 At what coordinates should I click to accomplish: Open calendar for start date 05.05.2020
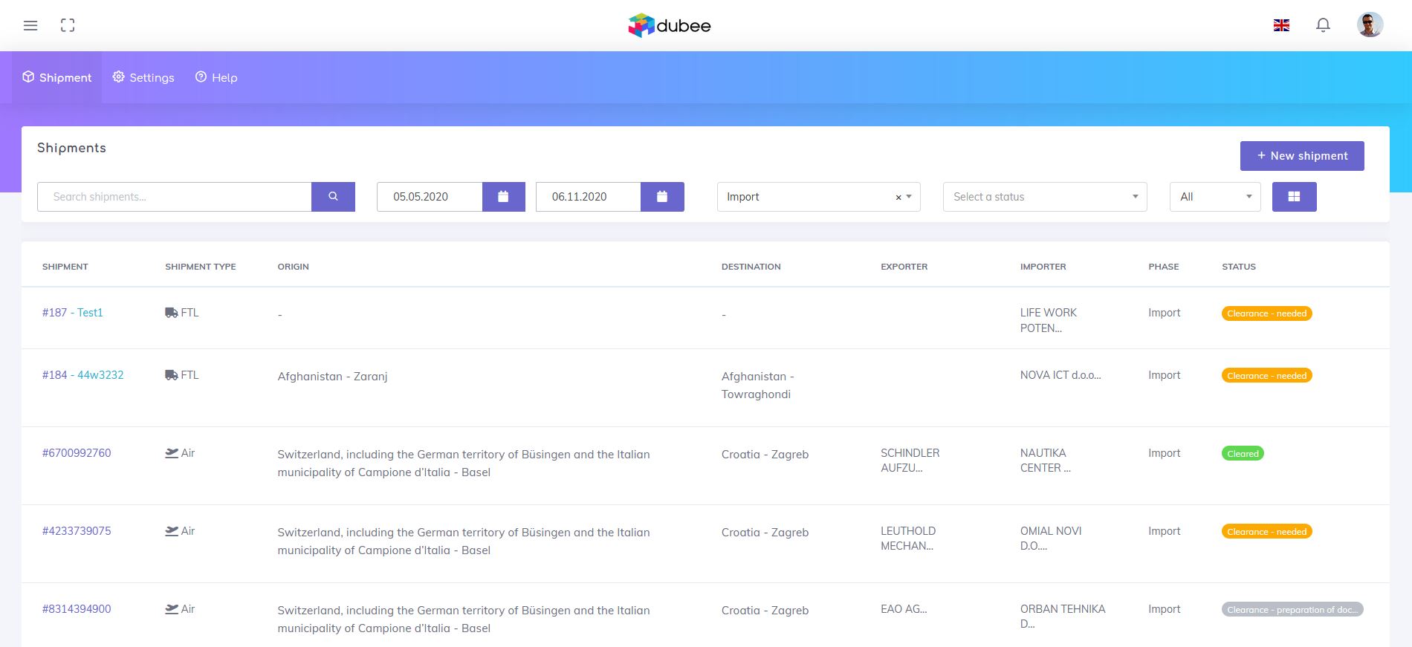[x=503, y=197]
